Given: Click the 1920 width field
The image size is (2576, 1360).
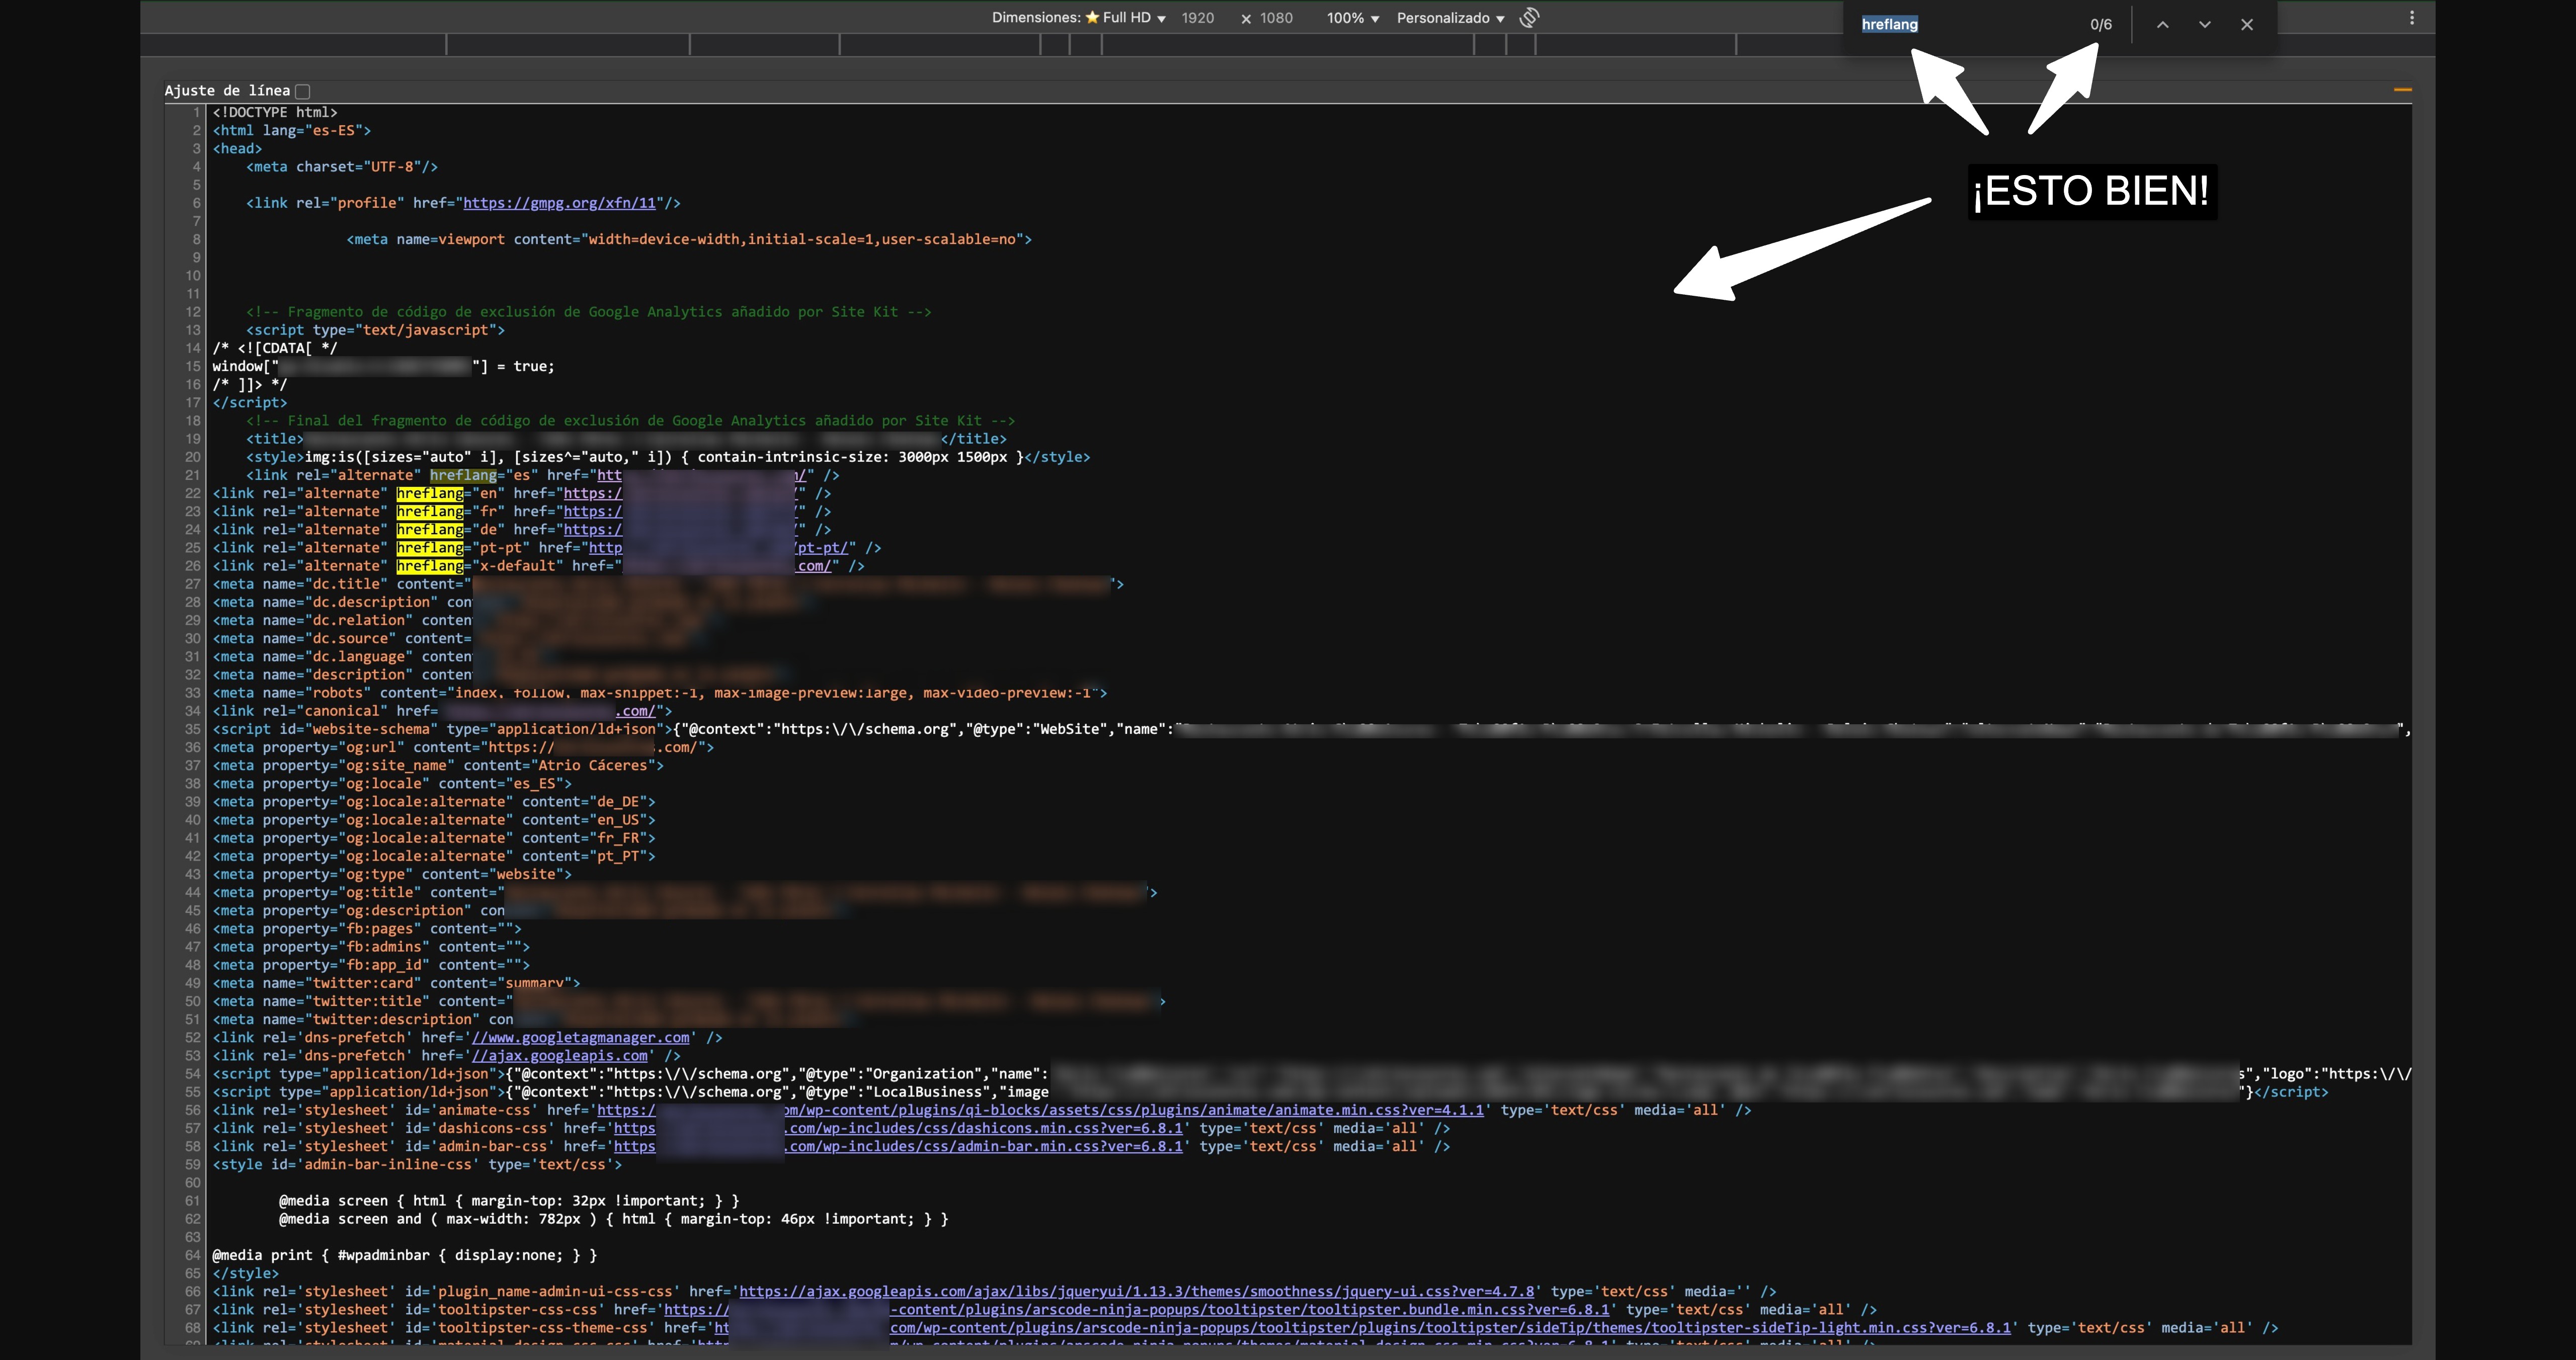Looking at the screenshot, I should (x=1197, y=18).
